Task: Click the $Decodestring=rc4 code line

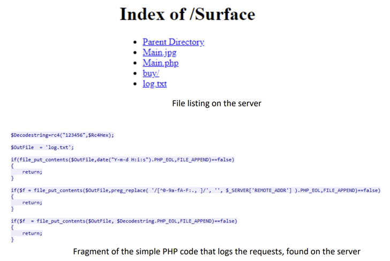Action: (62, 135)
